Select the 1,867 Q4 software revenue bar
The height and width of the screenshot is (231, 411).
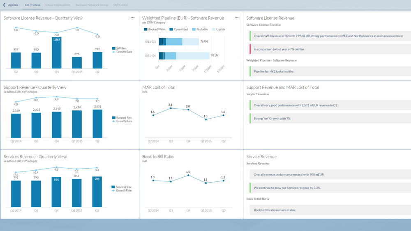coord(57,53)
